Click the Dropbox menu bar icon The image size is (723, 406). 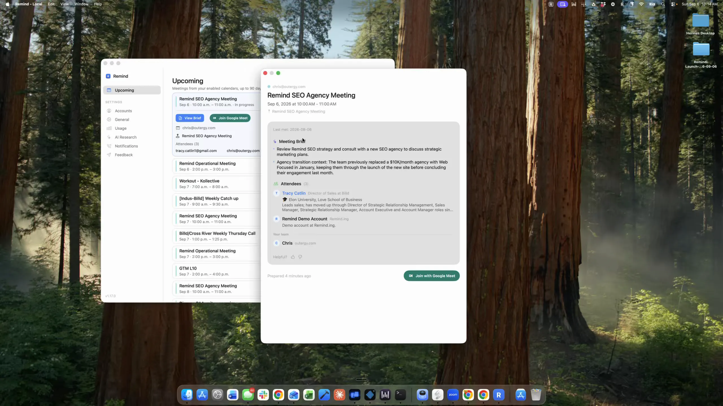(603, 4)
